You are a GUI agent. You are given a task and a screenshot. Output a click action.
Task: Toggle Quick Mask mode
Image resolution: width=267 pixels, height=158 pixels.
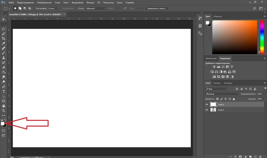3,131
